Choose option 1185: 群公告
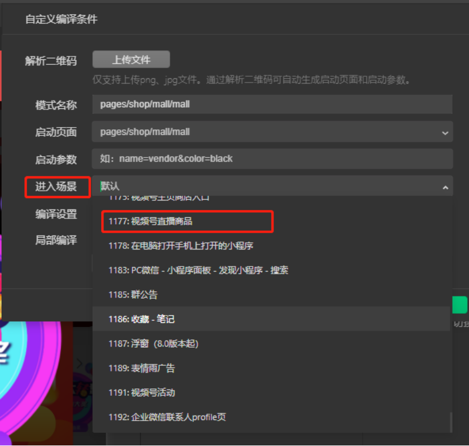469x446 pixels. (x=271, y=295)
